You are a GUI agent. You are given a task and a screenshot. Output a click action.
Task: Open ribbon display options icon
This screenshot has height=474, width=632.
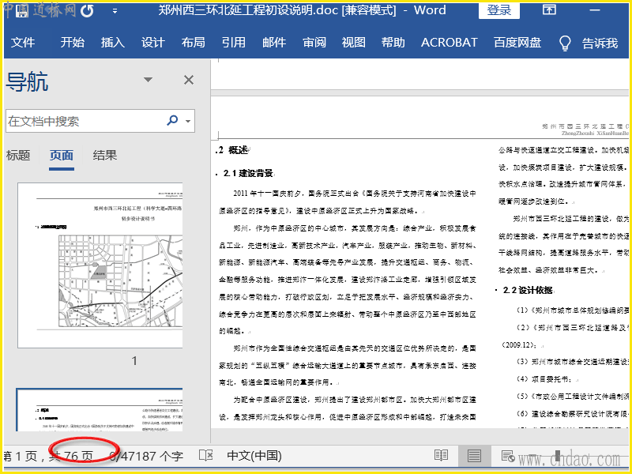click(549, 9)
